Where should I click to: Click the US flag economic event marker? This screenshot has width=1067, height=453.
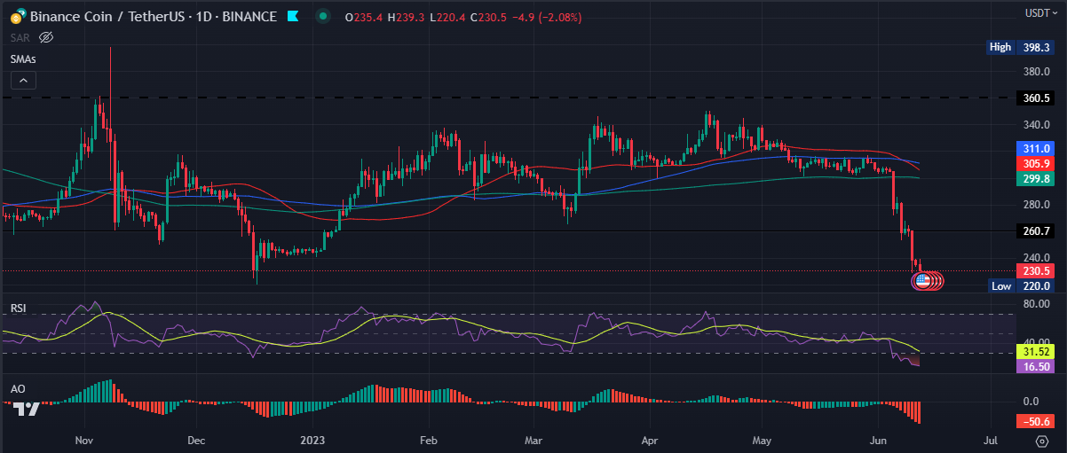pyautogui.click(x=921, y=280)
